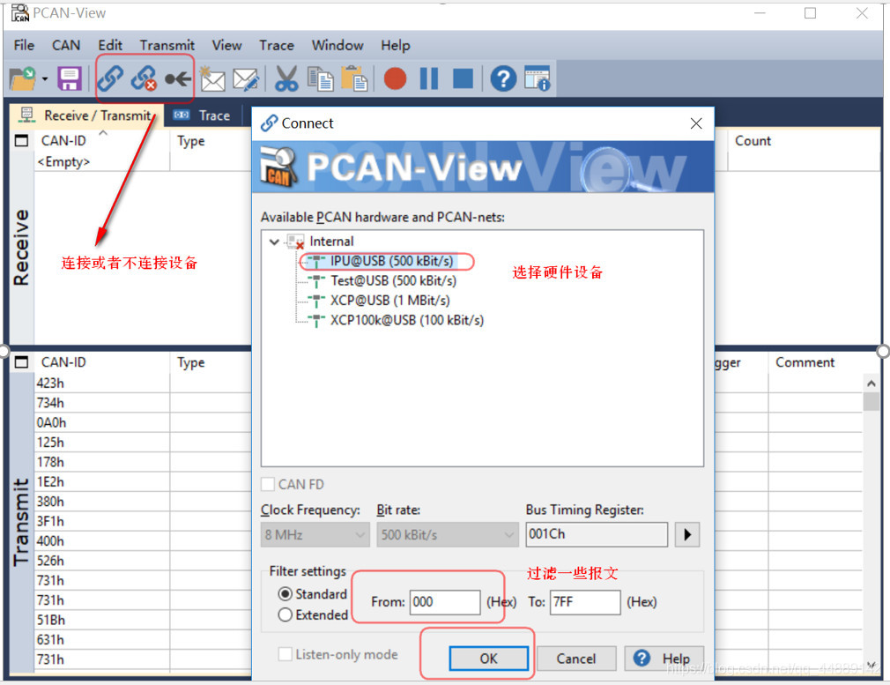Click the Count column header
890x685 pixels.
753,141
